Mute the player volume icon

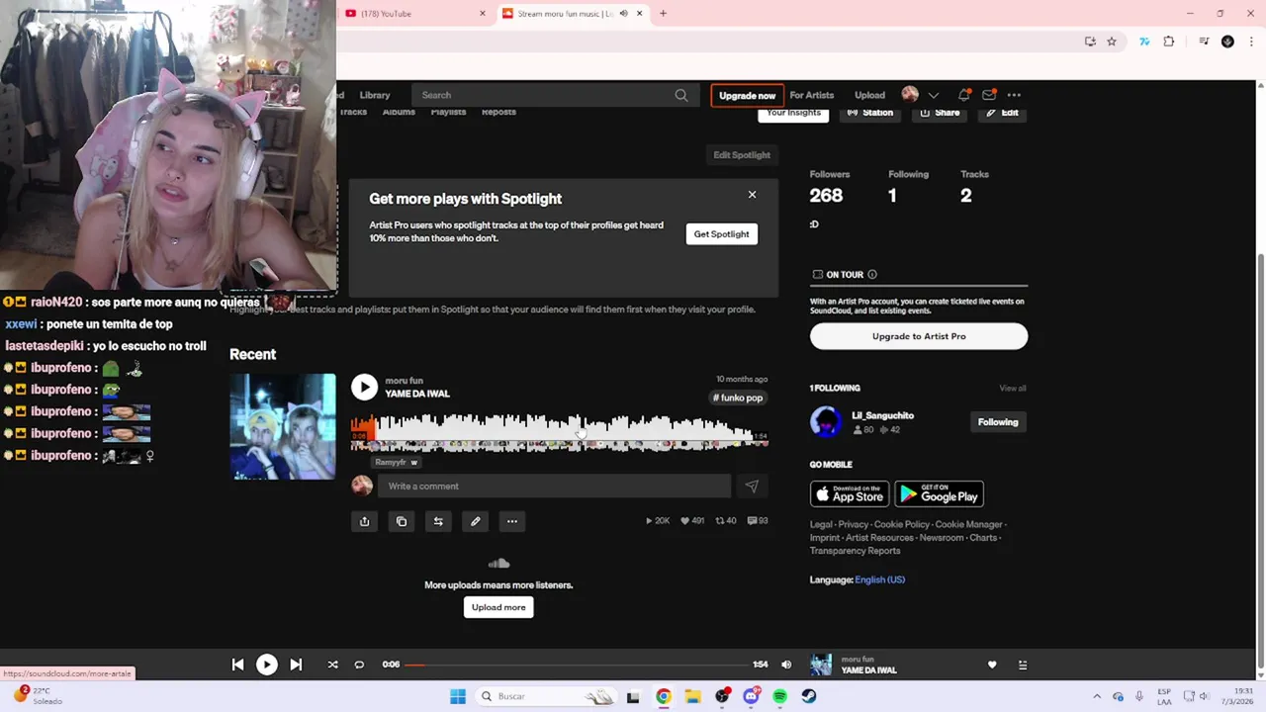[x=786, y=665]
